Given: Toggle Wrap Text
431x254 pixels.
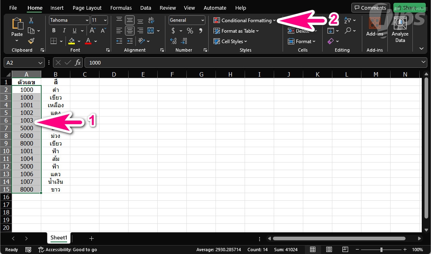Looking at the screenshot, I should pos(151,20).
